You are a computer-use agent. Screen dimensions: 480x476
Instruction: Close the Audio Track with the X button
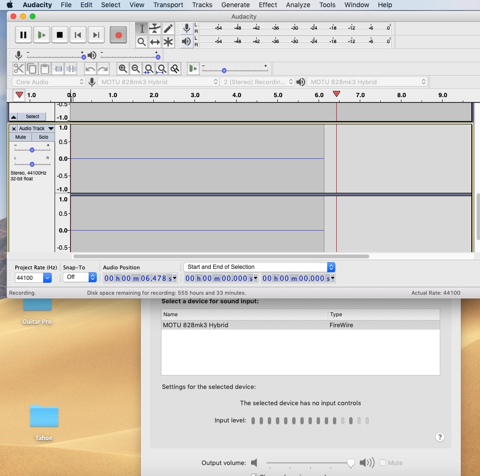coord(14,129)
